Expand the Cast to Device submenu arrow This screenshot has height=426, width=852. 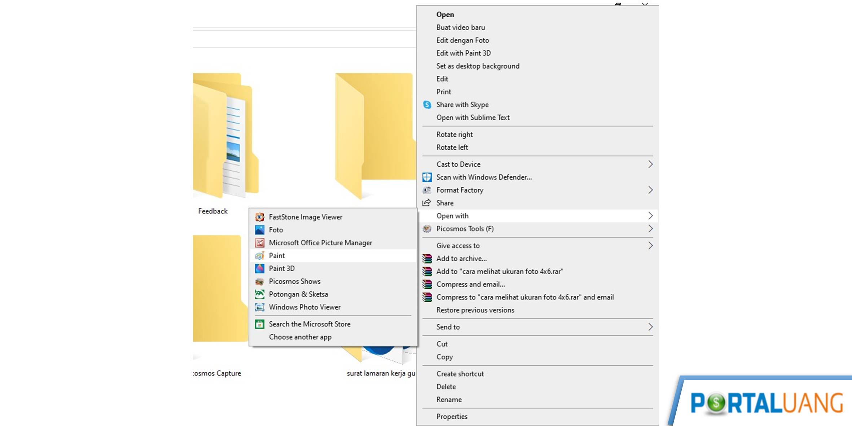(x=650, y=164)
